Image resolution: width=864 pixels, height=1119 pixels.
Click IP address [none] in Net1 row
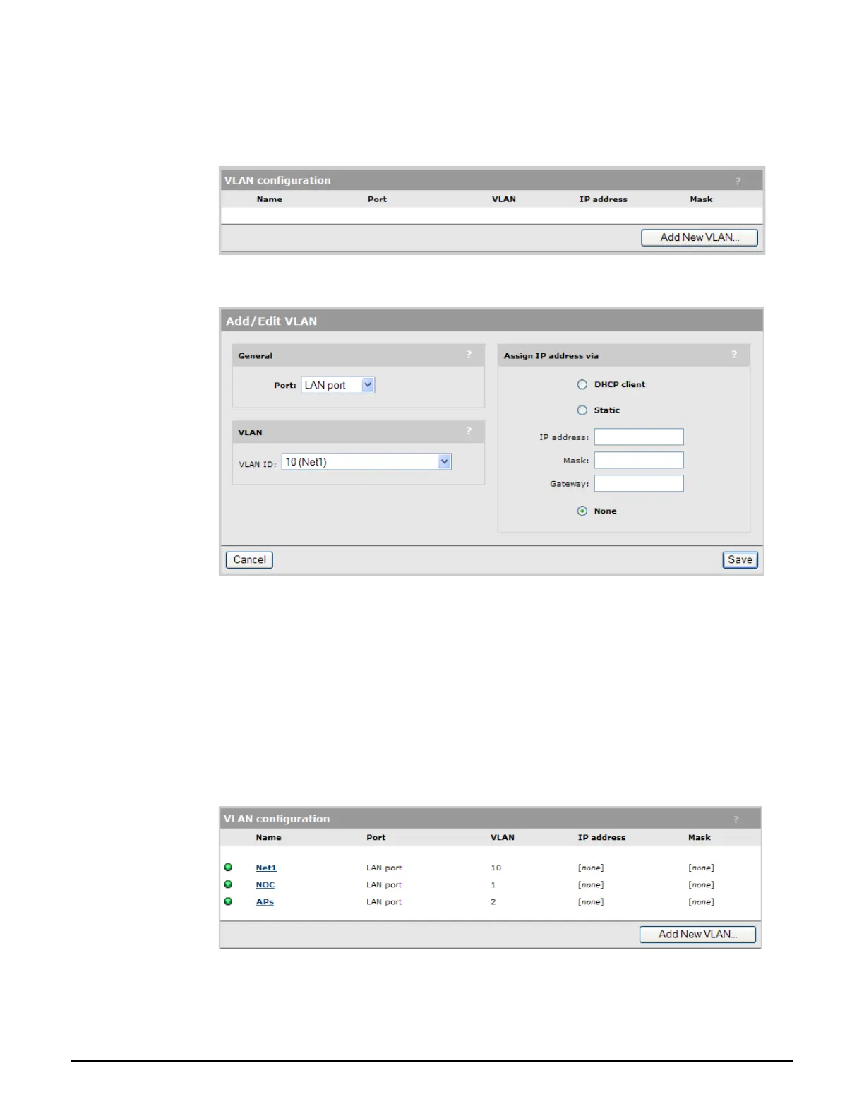click(591, 868)
